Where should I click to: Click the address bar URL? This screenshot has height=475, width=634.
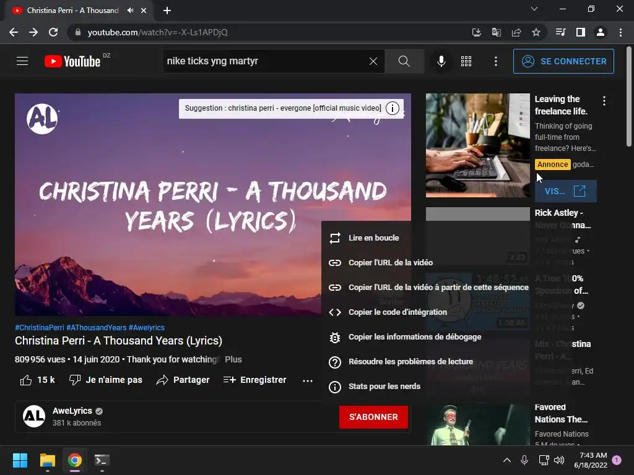pyautogui.click(x=158, y=32)
